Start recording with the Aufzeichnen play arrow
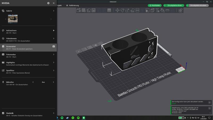The width and height of the screenshot is (213, 120). click(x=54, y=30)
